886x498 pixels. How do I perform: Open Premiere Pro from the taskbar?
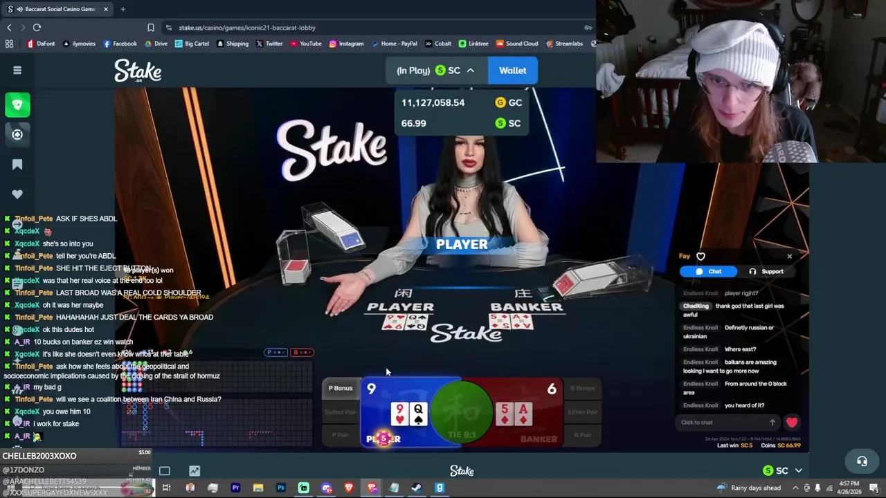tap(235, 488)
